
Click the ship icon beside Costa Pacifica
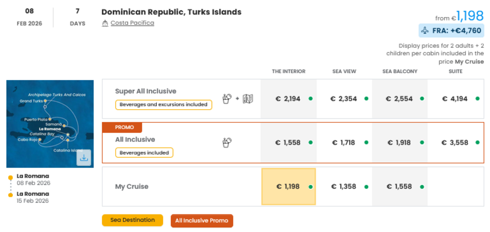point(105,23)
